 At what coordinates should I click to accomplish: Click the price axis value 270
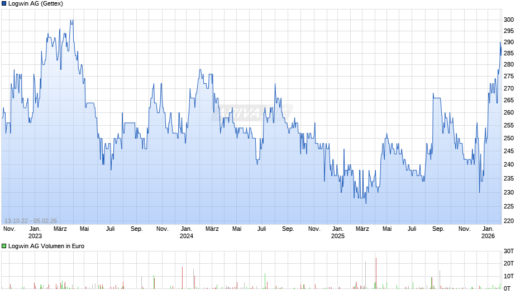tap(509, 88)
